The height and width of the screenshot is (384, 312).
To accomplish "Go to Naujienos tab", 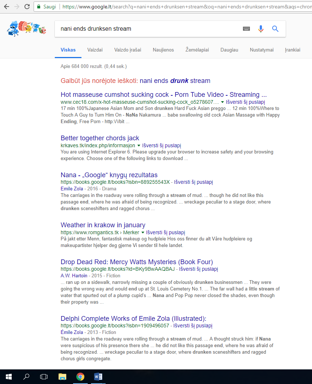I will pos(163,50).
